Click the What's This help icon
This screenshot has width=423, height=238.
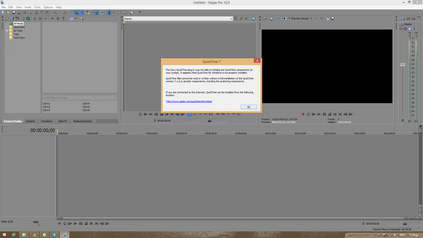(x=139, y=13)
